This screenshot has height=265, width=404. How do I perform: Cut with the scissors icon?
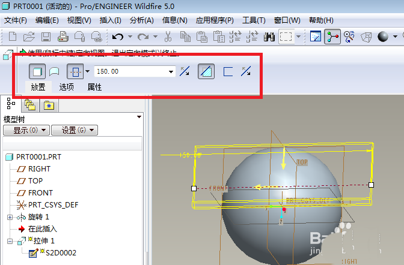(x=168, y=37)
